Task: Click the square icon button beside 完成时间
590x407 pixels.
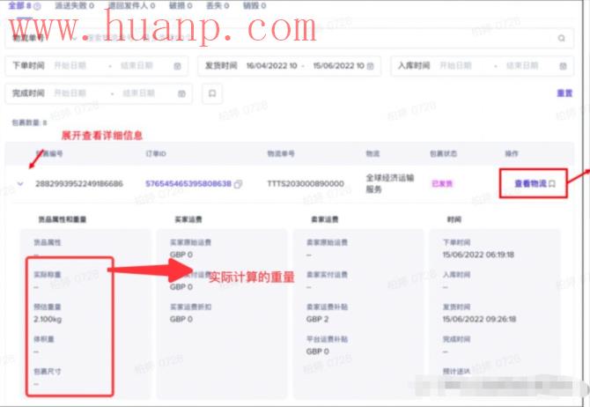Action: [x=212, y=93]
